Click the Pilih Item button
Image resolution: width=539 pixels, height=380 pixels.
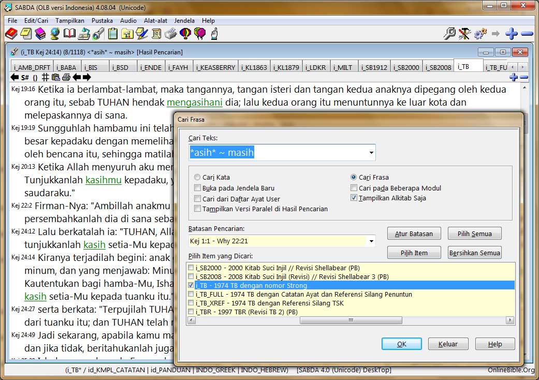tap(414, 253)
